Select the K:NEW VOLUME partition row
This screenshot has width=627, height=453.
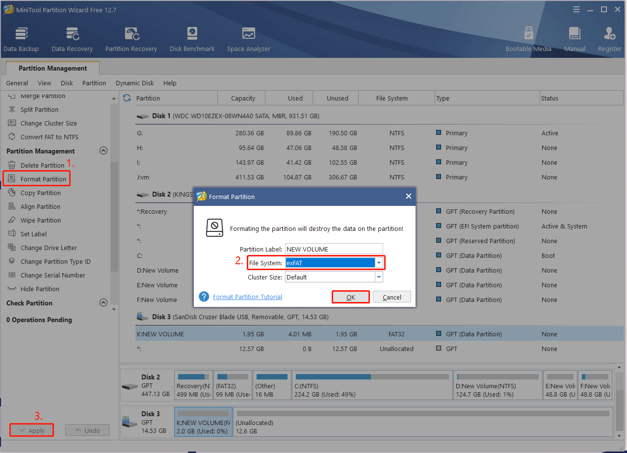(x=379, y=334)
